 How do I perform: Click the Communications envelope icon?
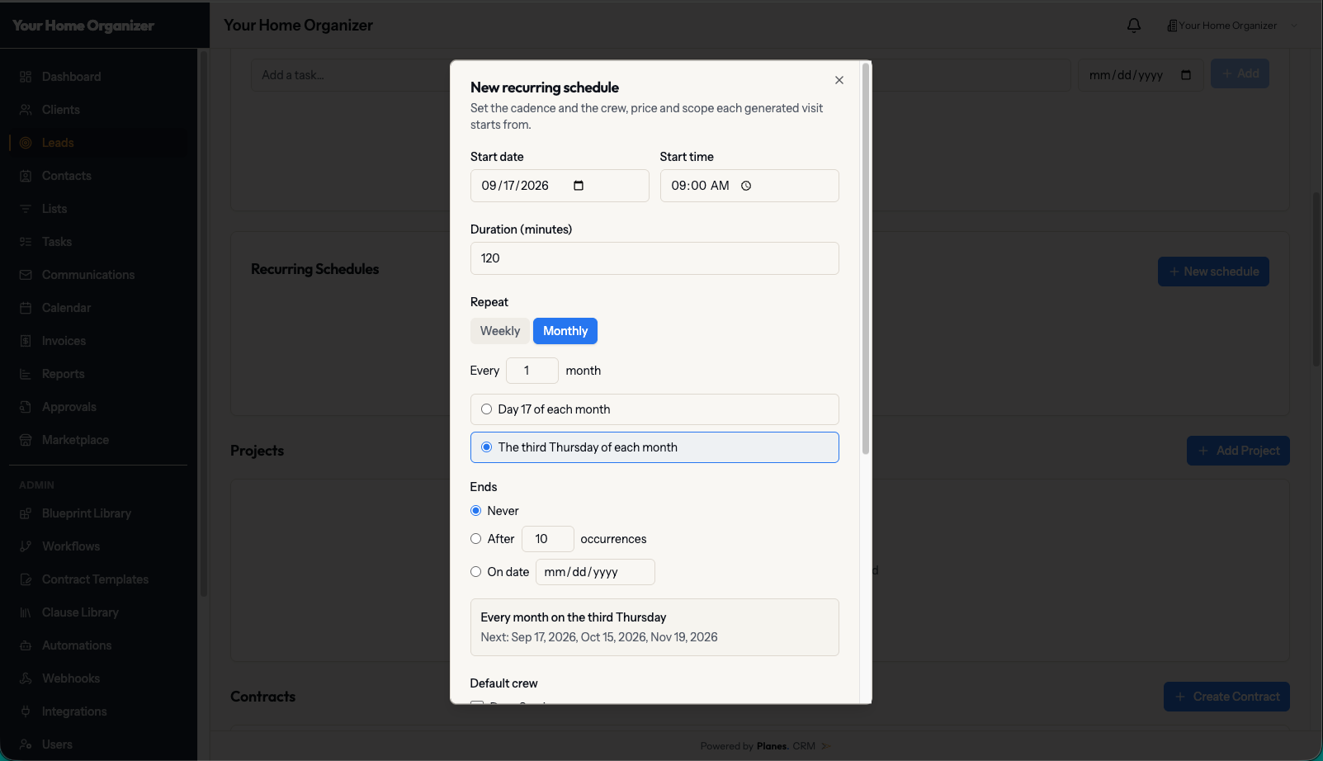tap(26, 275)
